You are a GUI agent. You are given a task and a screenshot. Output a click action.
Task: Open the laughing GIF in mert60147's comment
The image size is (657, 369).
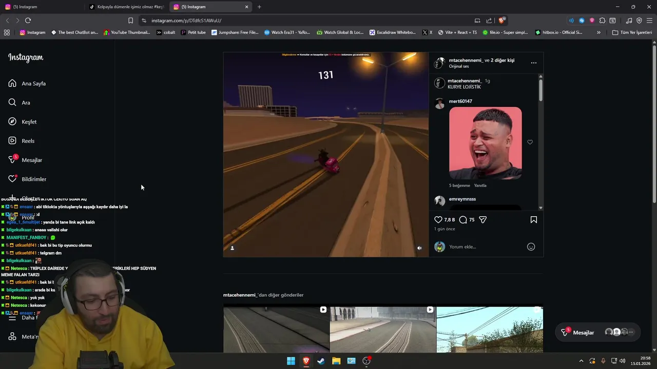pos(486,143)
